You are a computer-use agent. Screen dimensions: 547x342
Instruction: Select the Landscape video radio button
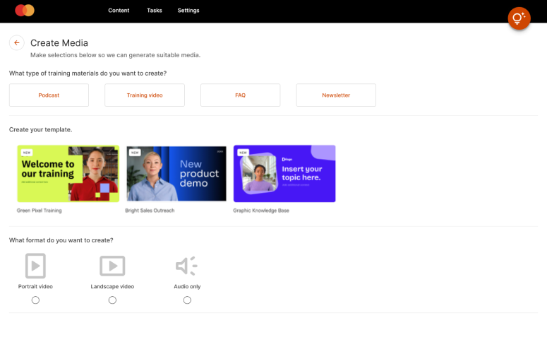[x=112, y=300]
